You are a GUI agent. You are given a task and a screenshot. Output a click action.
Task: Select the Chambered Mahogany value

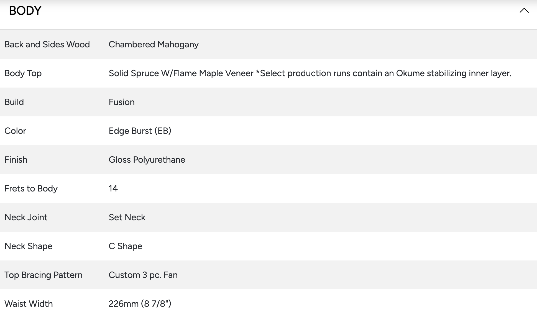tap(154, 44)
